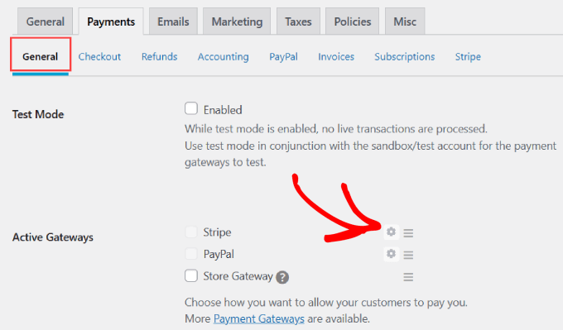
Task: Select the Misc tab
Action: 405,22
